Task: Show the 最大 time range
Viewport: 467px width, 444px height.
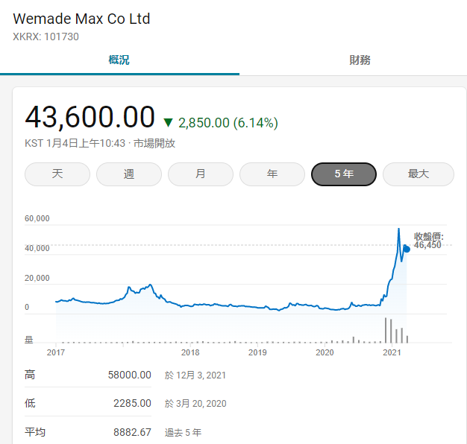Action: [419, 174]
